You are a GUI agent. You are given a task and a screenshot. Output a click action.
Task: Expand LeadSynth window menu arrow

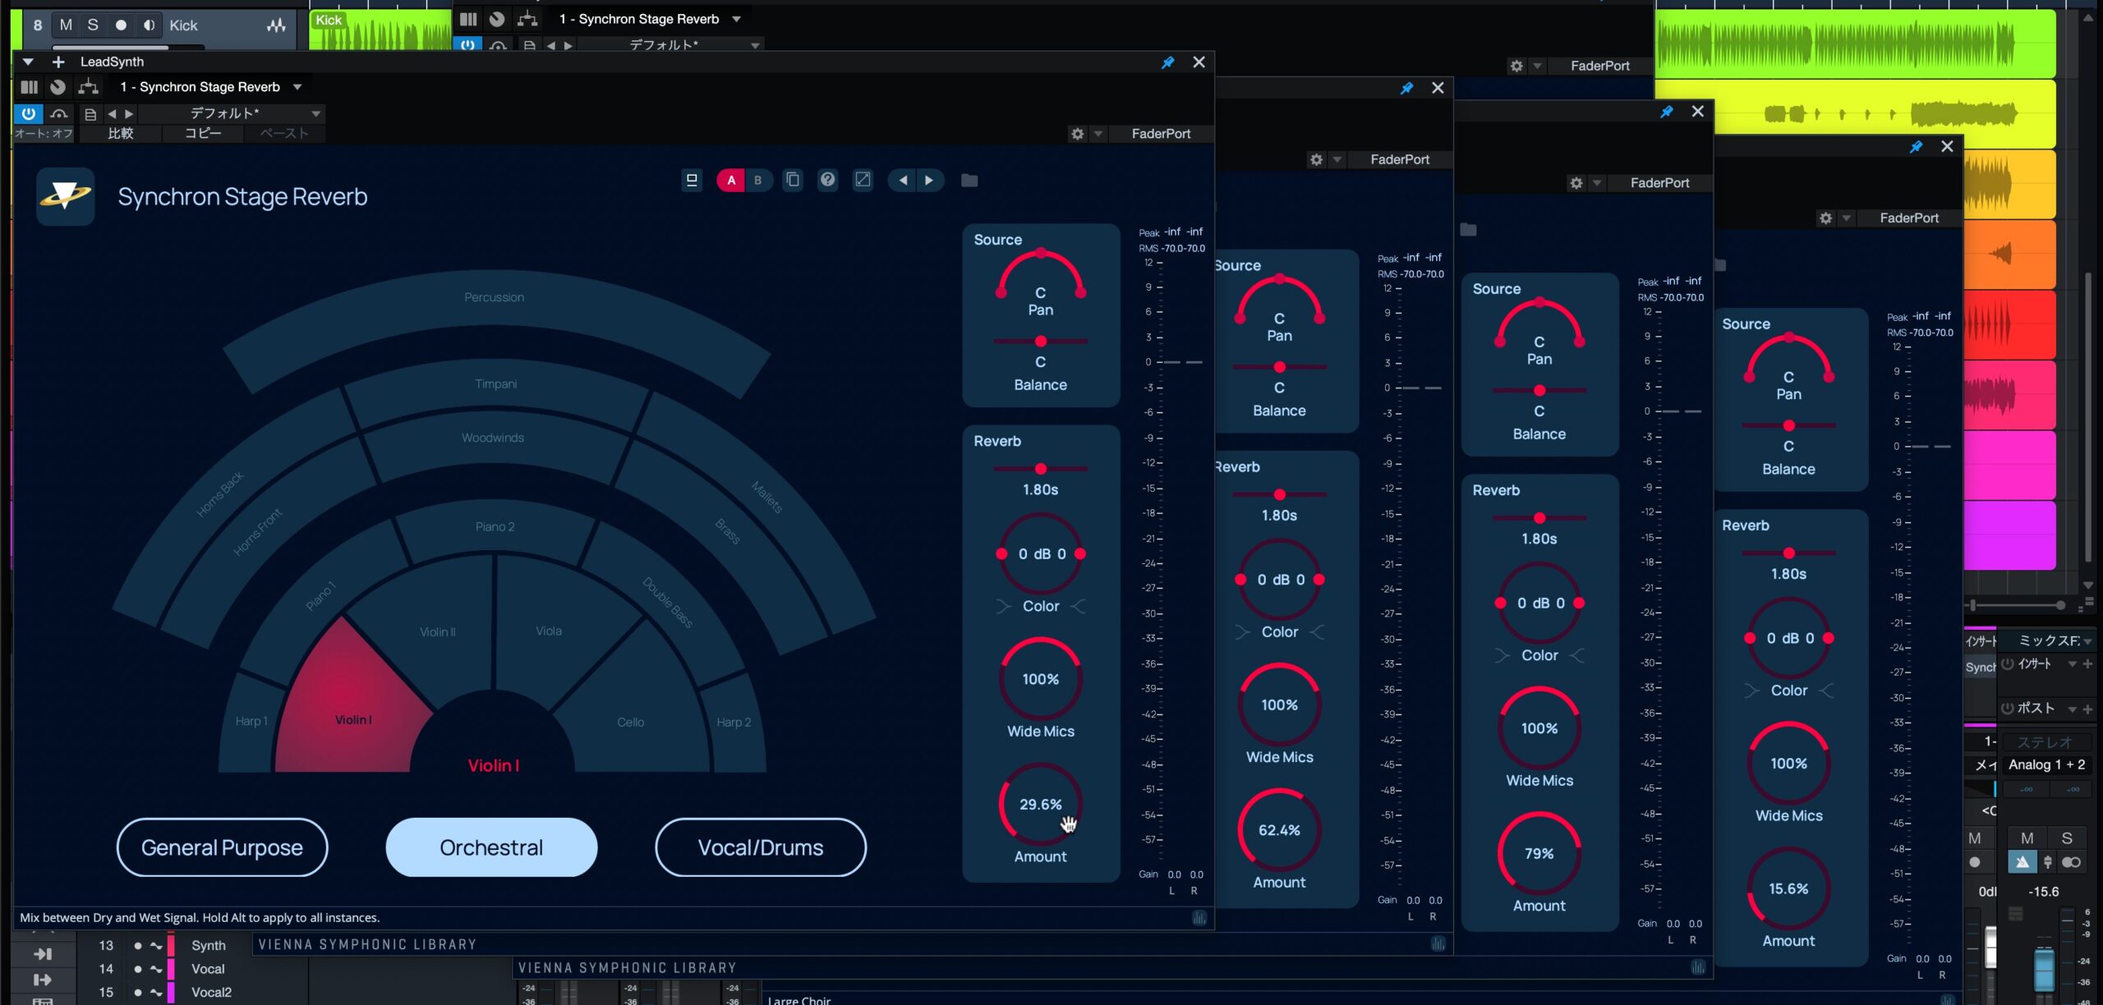point(28,62)
